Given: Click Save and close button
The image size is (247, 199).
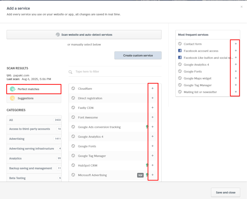Looking at the screenshot, I should pyautogui.click(x=226, y=192).
